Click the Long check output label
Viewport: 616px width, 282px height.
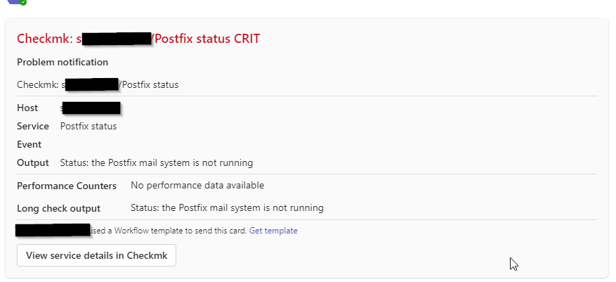[x=59, y=208]
